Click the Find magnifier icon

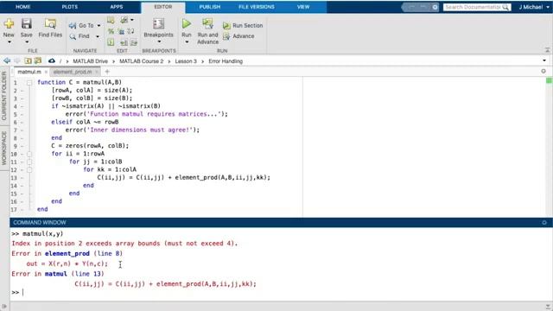73,36
